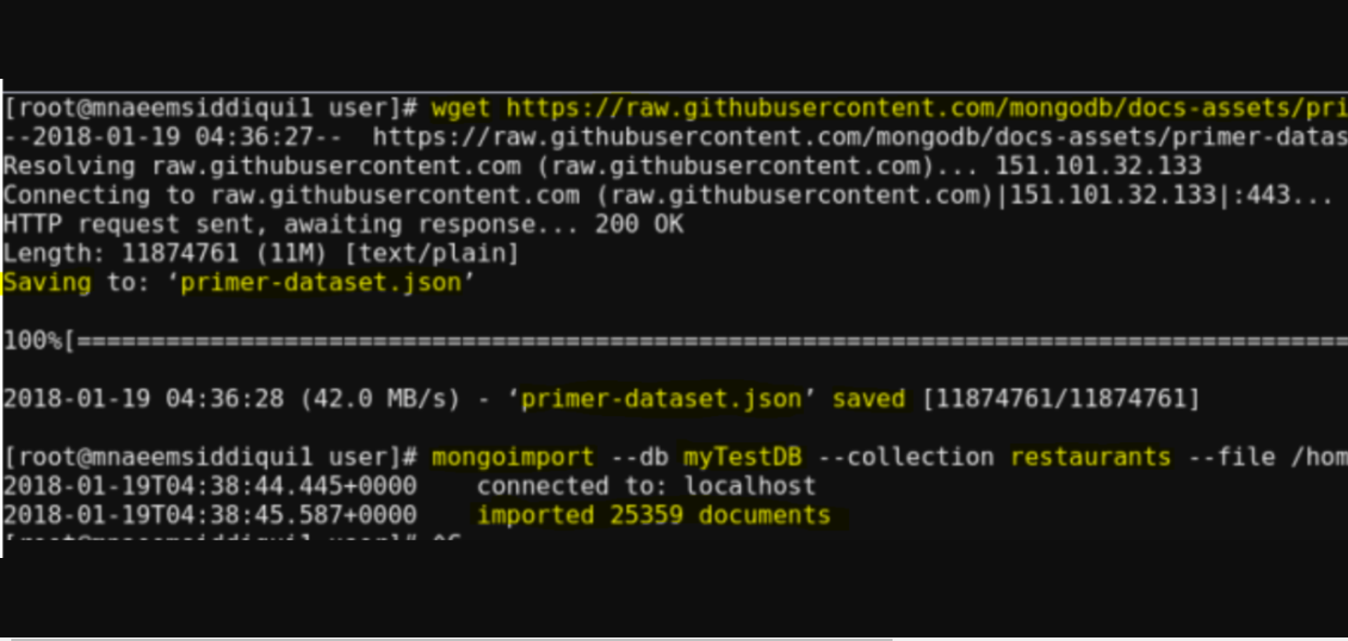Click the 'restaurants' collection name
The width and height of the screenshot is (1348, 641).
[x=1090, y=457]
